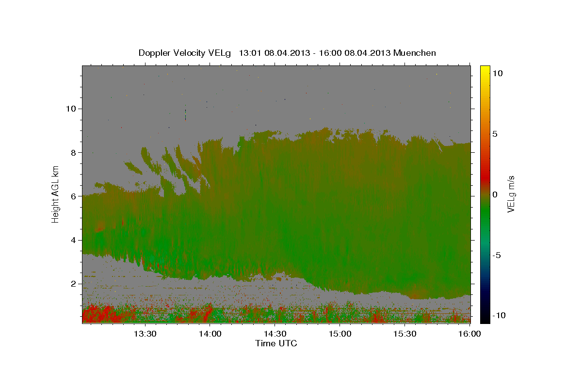Image resolution: width=582 pixels, height=388 pixels.
Task: Click the 15:30 time tick label
Action: pos(405,334)
